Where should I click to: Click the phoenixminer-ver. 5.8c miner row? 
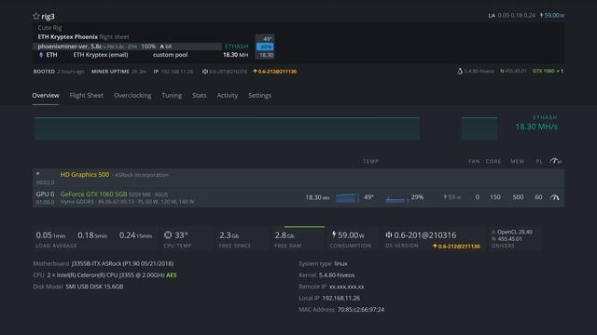pyautogui.click(x=127, y=47)
